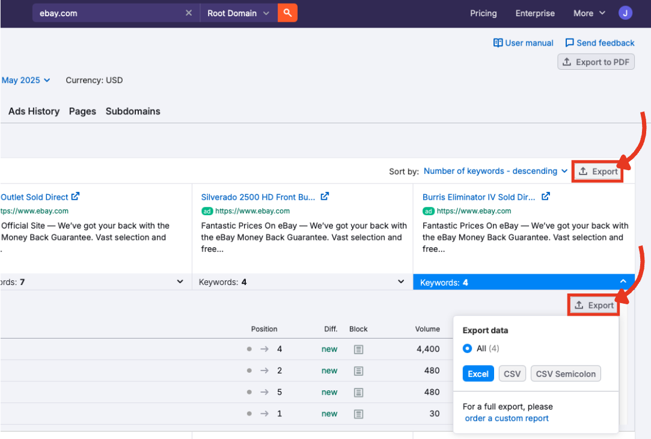Open the May 2025 date selector
651x439 pixels.
click(x=26, y=80)
